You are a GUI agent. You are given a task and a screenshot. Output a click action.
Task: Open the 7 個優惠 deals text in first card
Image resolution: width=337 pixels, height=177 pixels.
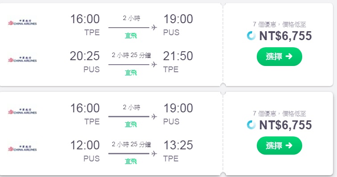[279, 25]
